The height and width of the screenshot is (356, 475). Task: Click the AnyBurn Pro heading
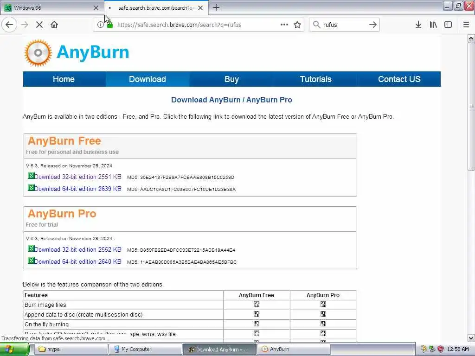[x=62, y=214]
